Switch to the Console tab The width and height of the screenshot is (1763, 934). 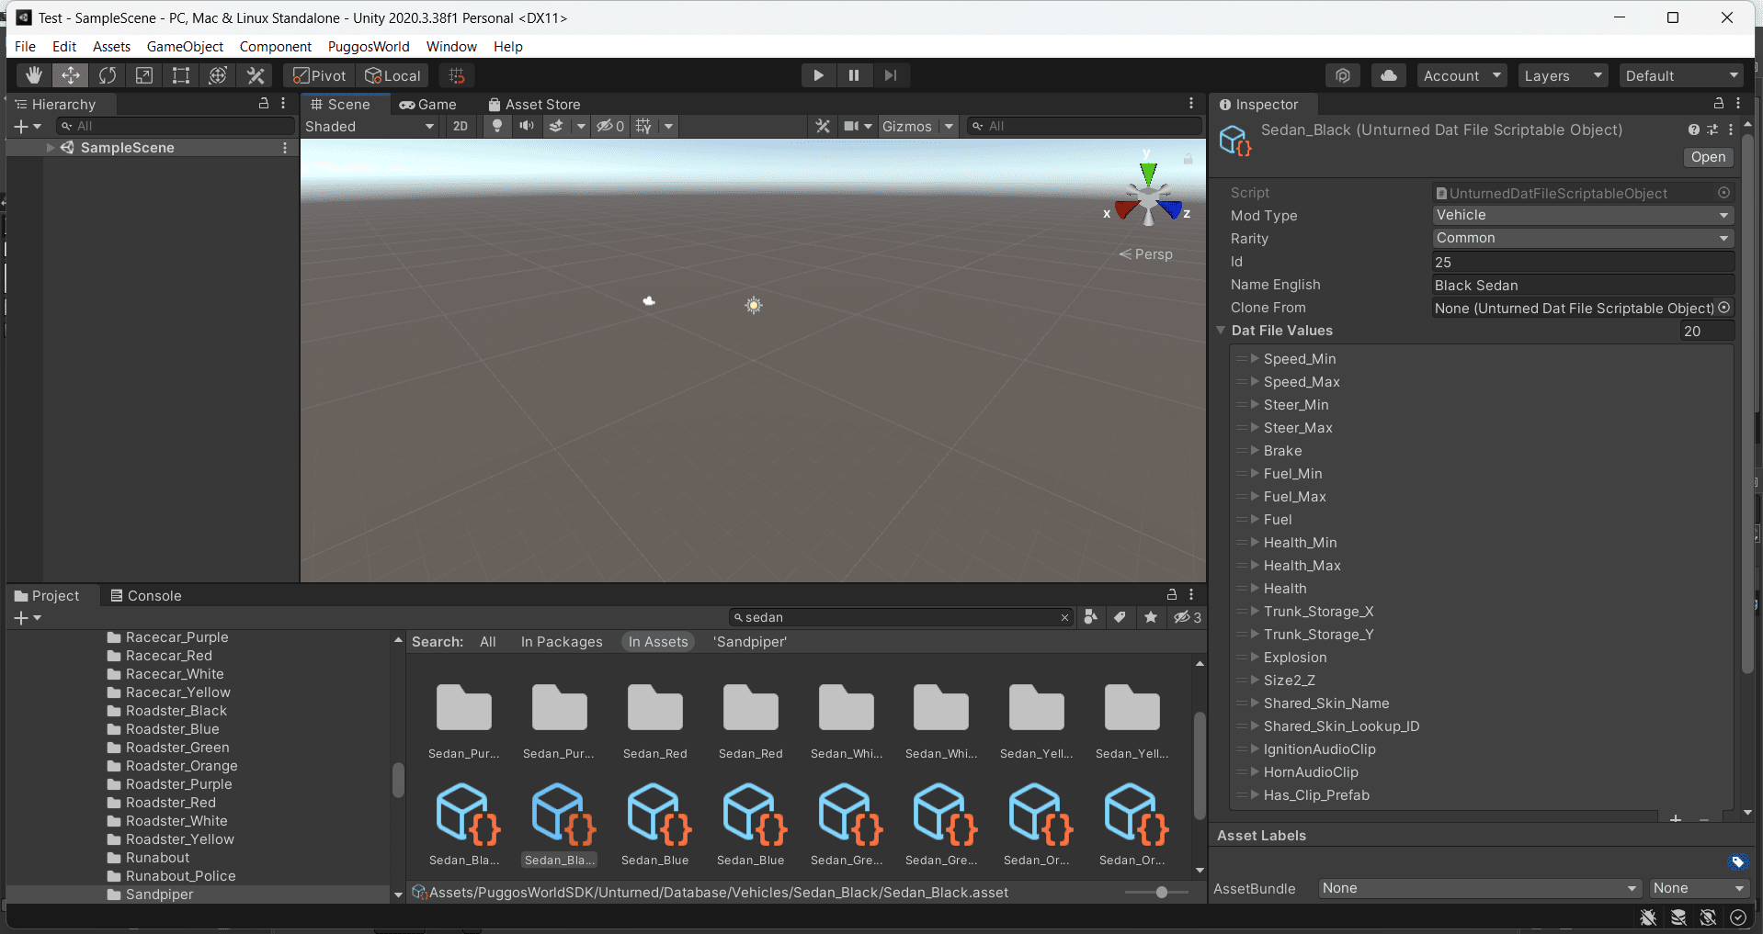pyautogui.click(x=146, y=595)
